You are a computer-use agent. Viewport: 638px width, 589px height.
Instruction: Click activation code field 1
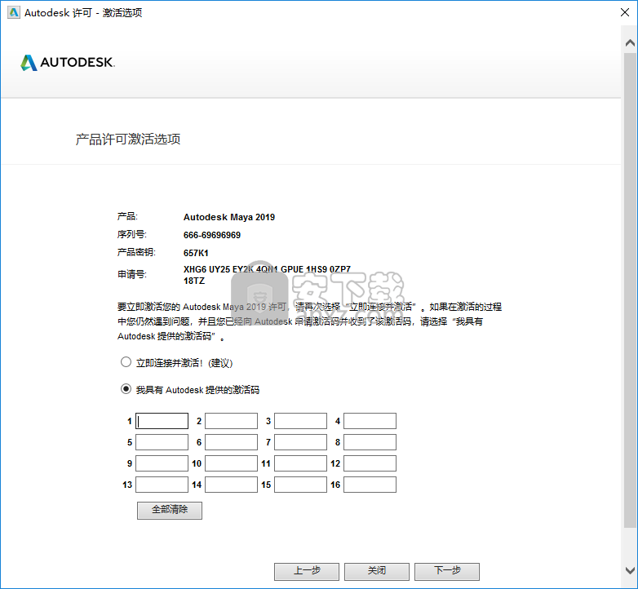[x=162, y=421]
